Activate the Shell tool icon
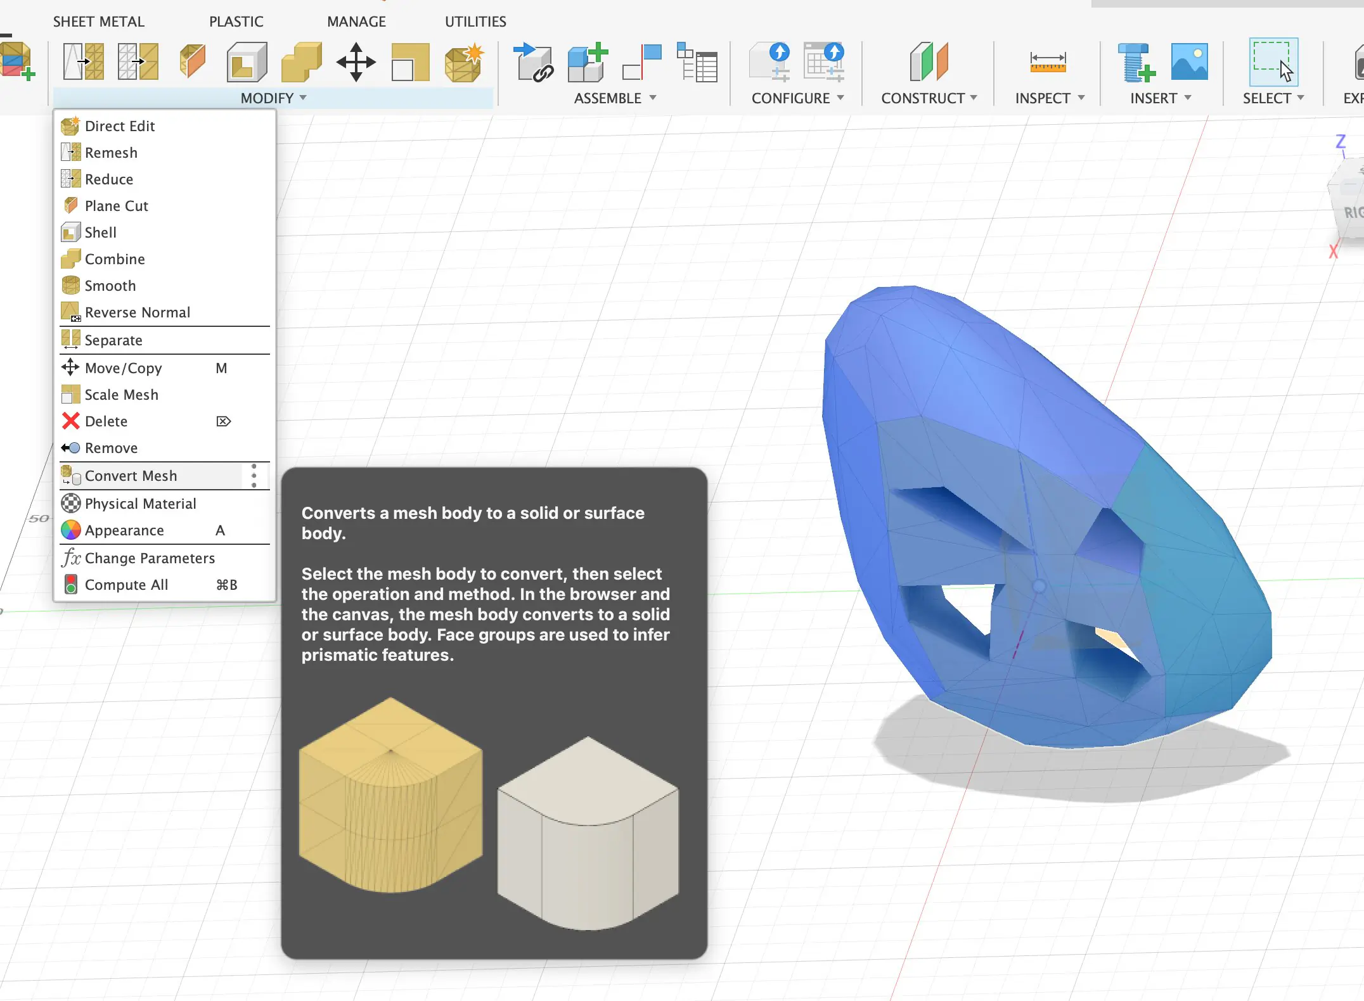 tap(246, 61)
